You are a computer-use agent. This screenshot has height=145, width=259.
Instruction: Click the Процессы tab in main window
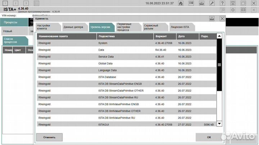tap(14, 22)
